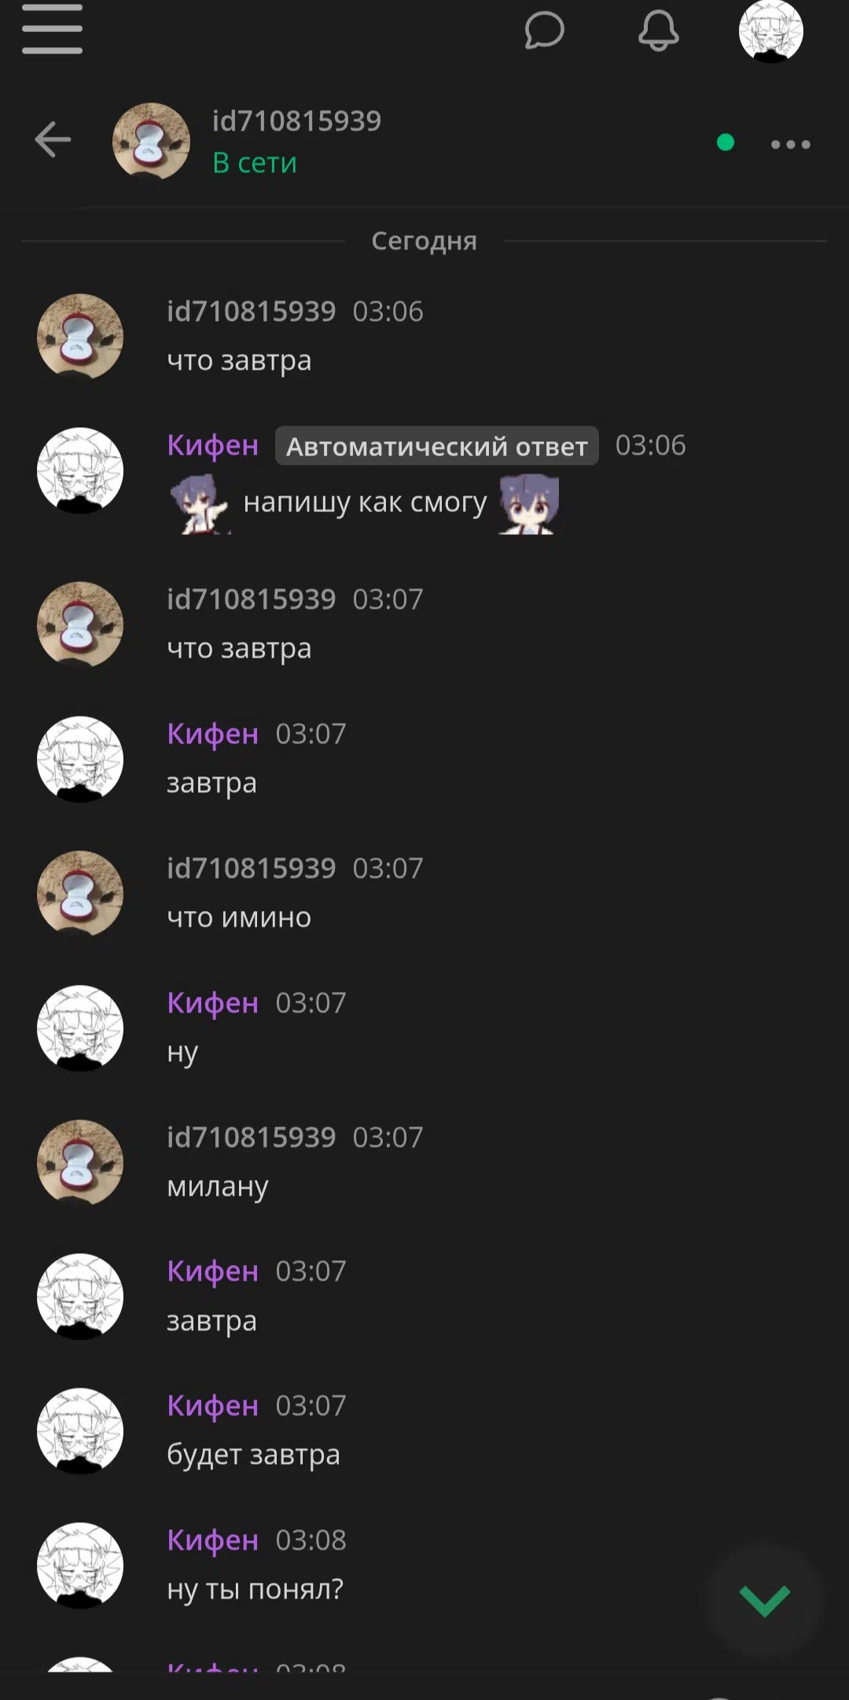Go back with the arrow icon

coord(53,140)
